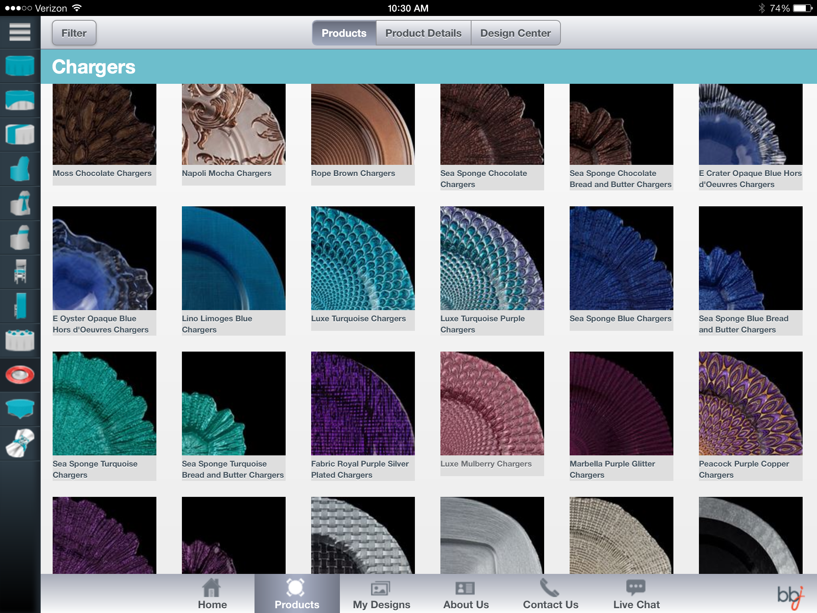817x613 pixels.
Task: Select the cake table icon
Action: [x=20, y=340]
